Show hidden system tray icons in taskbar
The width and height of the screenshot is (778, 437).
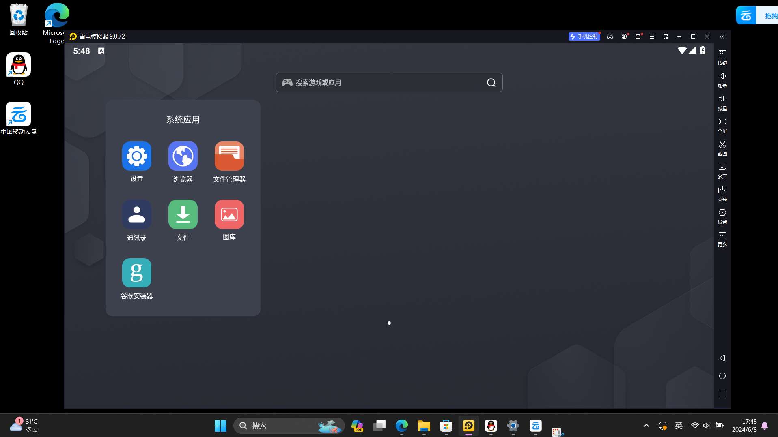[646, 426]
